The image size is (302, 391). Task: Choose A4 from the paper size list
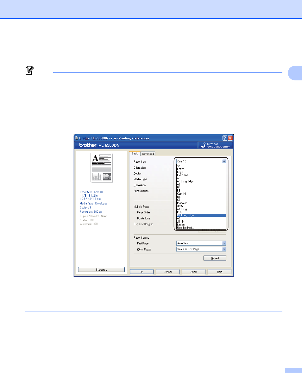pyautogui.click(x=201, y=166)
